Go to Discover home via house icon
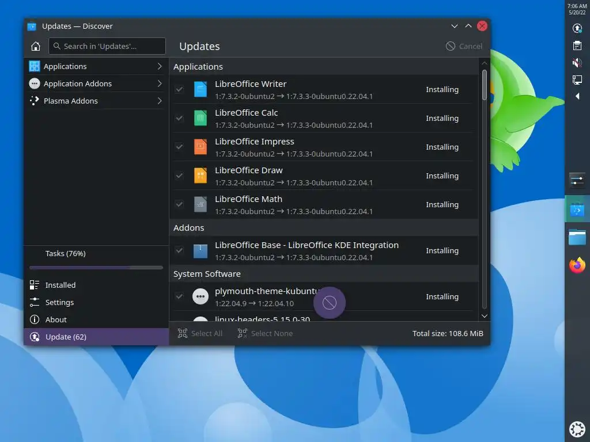Viewport: 590px width, 442px height. (x=35, y=46)
